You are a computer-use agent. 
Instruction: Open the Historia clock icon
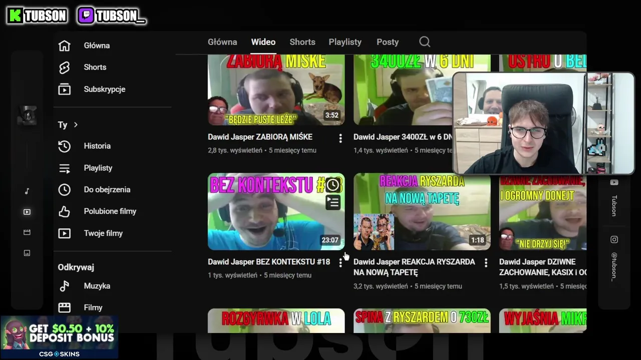(x=64, y=146)
